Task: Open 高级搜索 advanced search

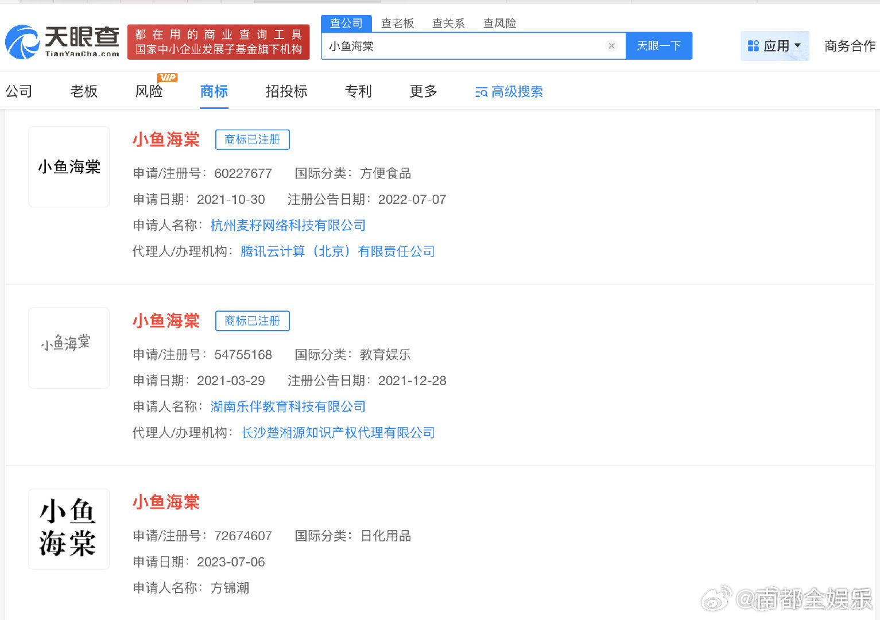Action: click(x=509, y=92)
